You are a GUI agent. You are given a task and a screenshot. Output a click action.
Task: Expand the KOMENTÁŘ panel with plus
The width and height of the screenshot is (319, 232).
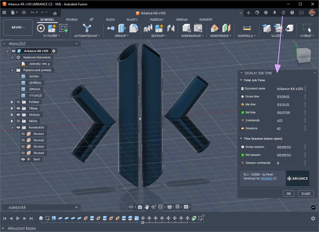point(76,207)
